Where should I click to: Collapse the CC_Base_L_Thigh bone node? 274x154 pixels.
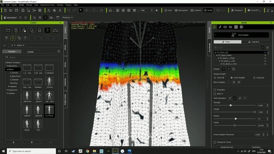[x=218, y=58]
